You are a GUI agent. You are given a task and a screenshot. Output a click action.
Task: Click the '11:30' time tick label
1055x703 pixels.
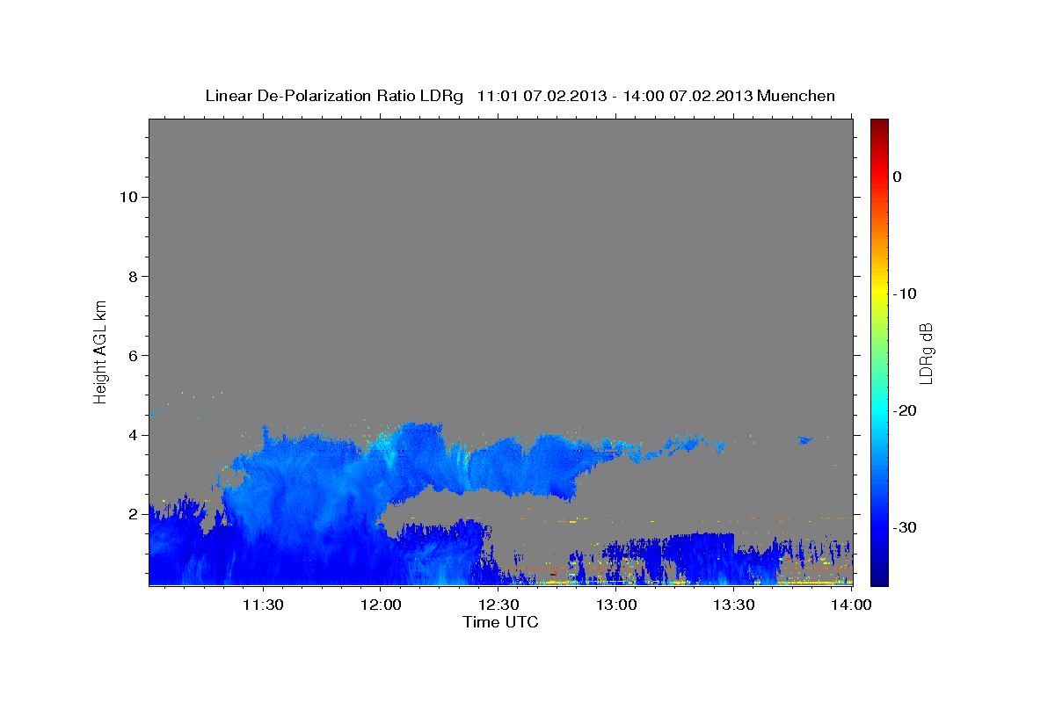(x=262, y=605)
